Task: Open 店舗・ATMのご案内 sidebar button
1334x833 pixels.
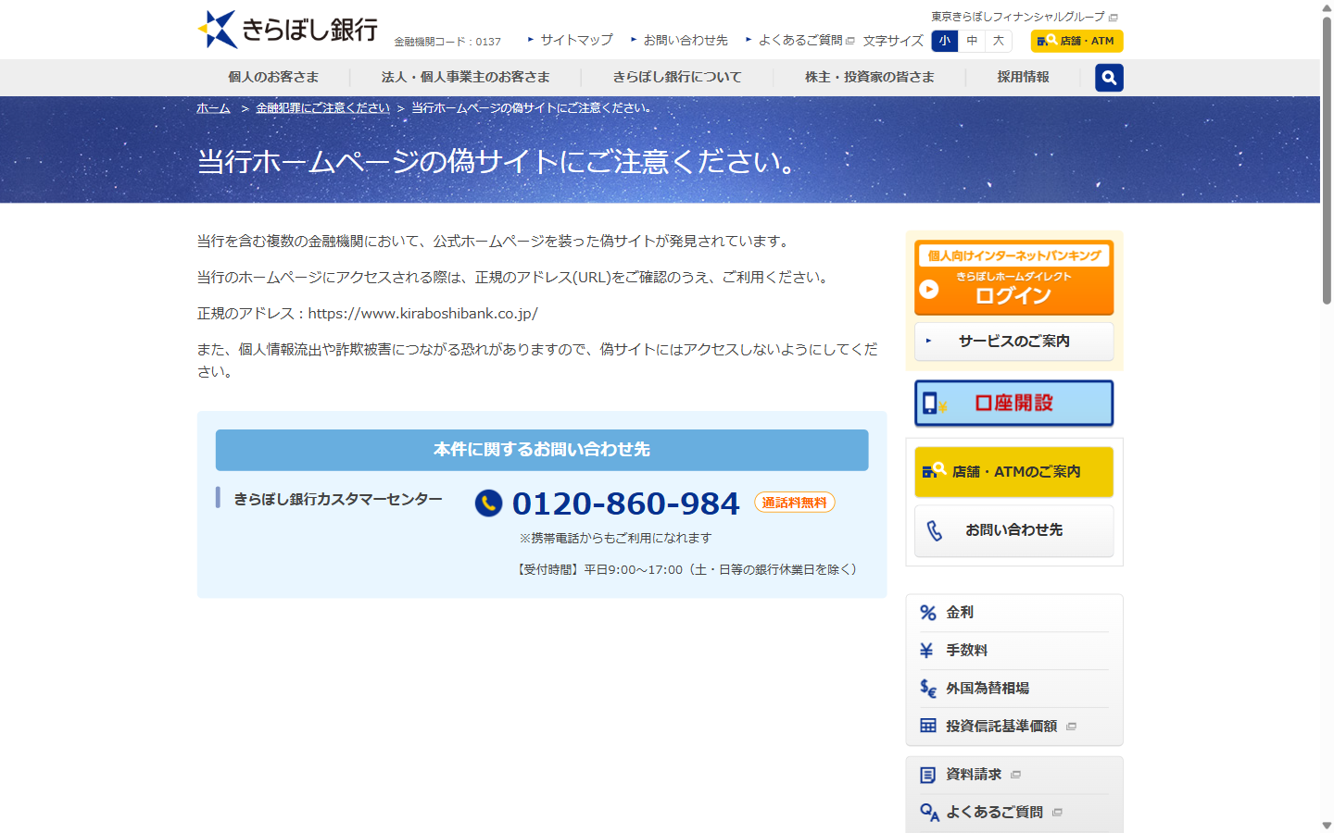Action: click(x=1014, y=472)
